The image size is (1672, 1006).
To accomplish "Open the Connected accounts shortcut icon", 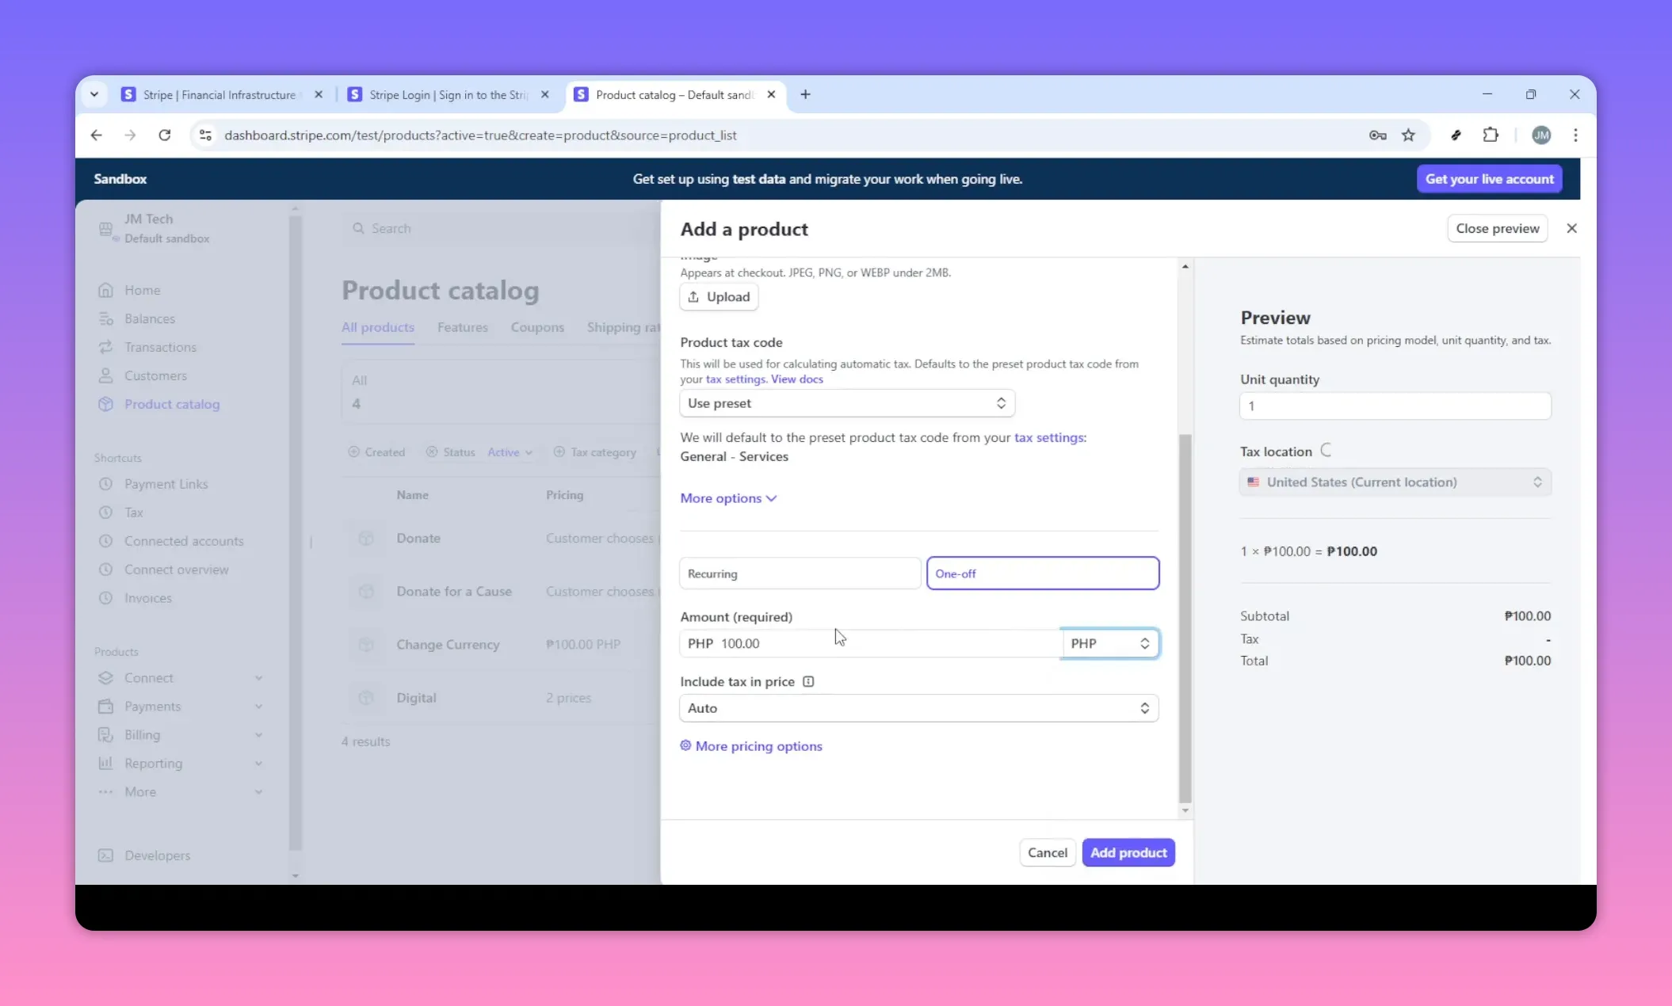I will click(x=106, y=541).
